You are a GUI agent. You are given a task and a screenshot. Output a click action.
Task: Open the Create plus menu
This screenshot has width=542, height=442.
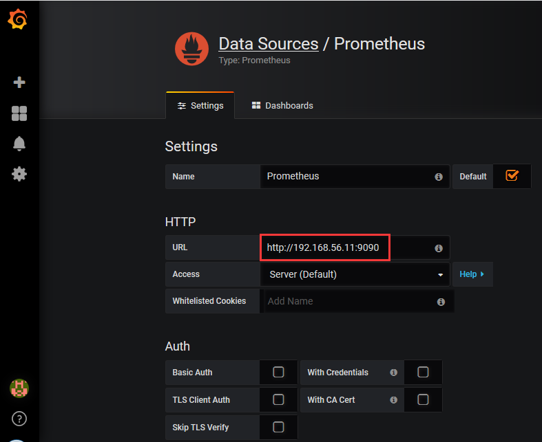[x=19, y=82]
